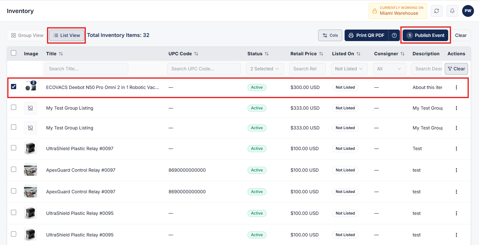
Task: Click Print QR PDF button
Action: (367, 35)
